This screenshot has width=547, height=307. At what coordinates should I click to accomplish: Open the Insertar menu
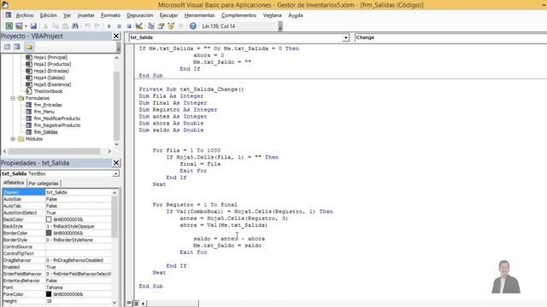(85, 15)
